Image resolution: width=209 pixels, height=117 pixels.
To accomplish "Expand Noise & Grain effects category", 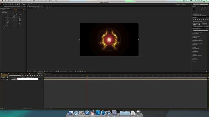I will click(x=193, y=49).
